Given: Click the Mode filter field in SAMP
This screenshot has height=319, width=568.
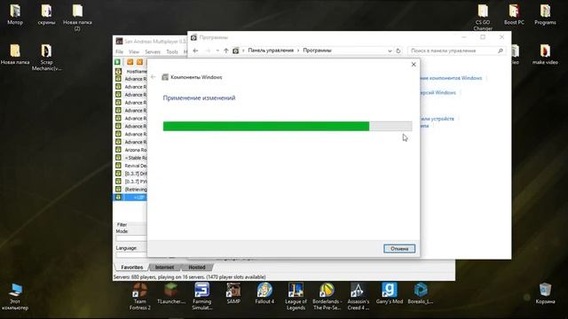Looking at the screenshot, I should [131, 238].
